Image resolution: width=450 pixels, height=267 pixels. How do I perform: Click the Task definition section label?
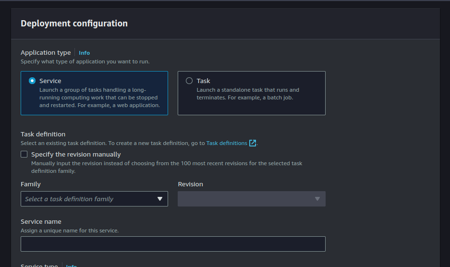[x=43, y=134]
